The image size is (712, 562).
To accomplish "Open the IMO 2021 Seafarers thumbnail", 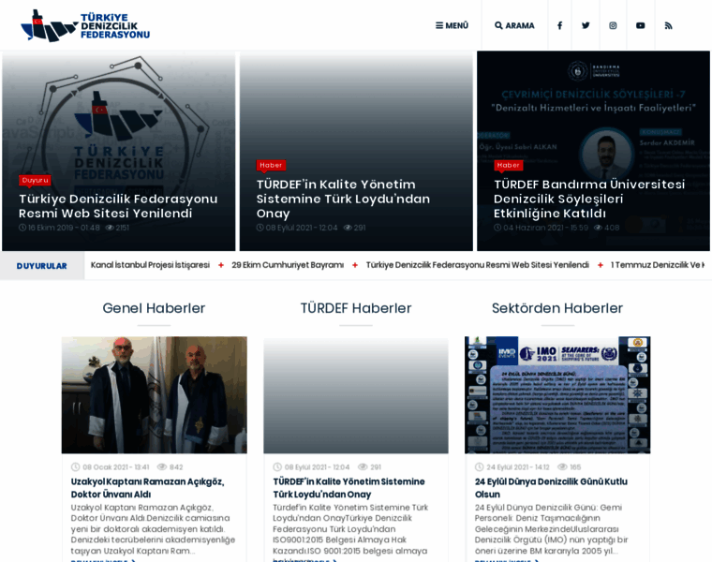I will tap(557, 395).
